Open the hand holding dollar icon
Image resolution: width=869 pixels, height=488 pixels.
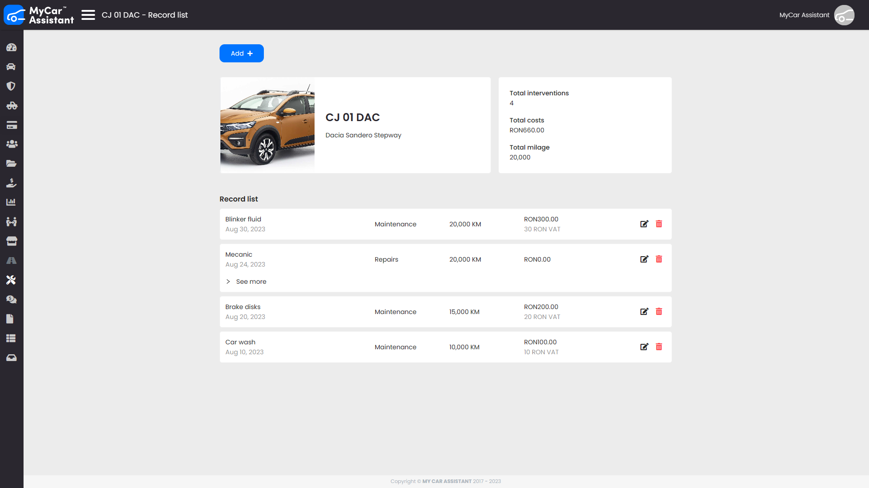click(11, 183)
